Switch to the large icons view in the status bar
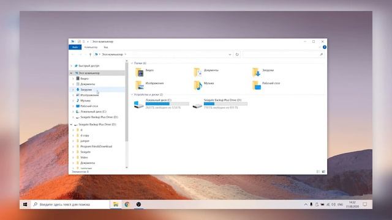Image resolution: width=392 pixels, height=220 pixels. coord(323,172)
